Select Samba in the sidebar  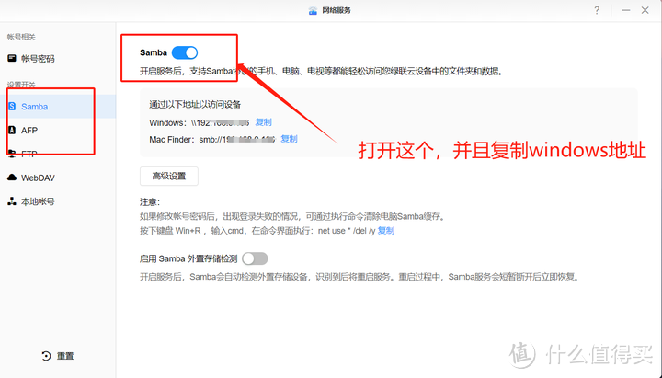point(58,107)
